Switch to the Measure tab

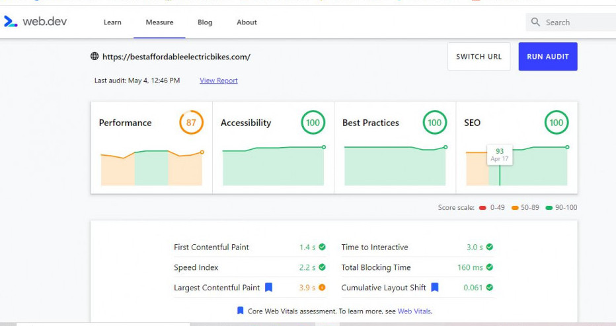[x=159, y=22]
